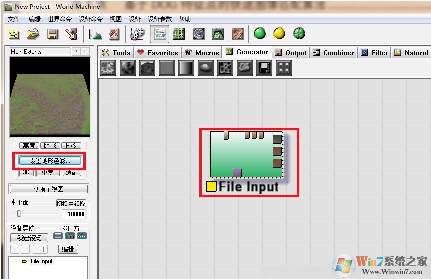Click the 编辑 button in device navigation

click(68, 249)
